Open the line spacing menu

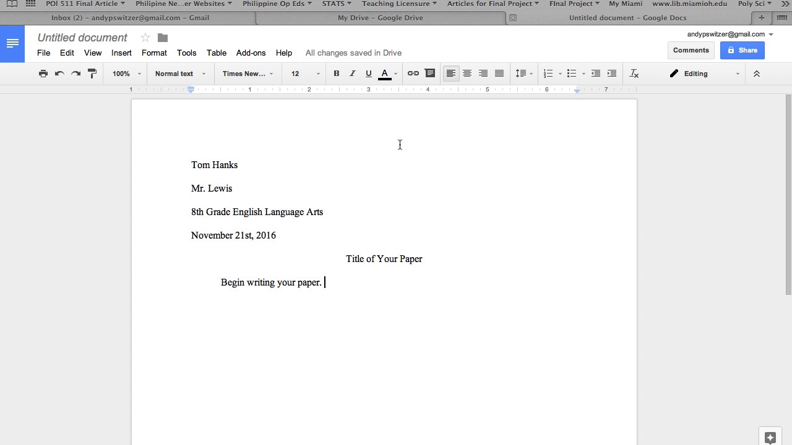(x=524, y=74)
